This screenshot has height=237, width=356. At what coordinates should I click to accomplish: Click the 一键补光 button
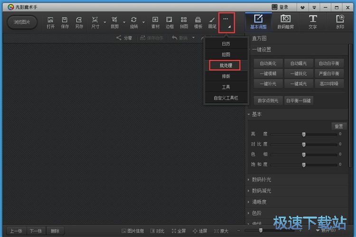point(268,84)
